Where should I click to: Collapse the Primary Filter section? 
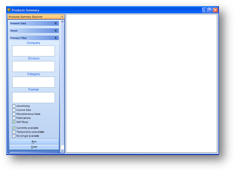click(x=56, y=38)
